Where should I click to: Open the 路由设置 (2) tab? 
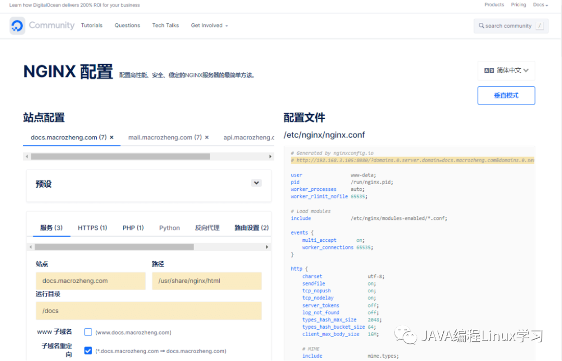252,228
